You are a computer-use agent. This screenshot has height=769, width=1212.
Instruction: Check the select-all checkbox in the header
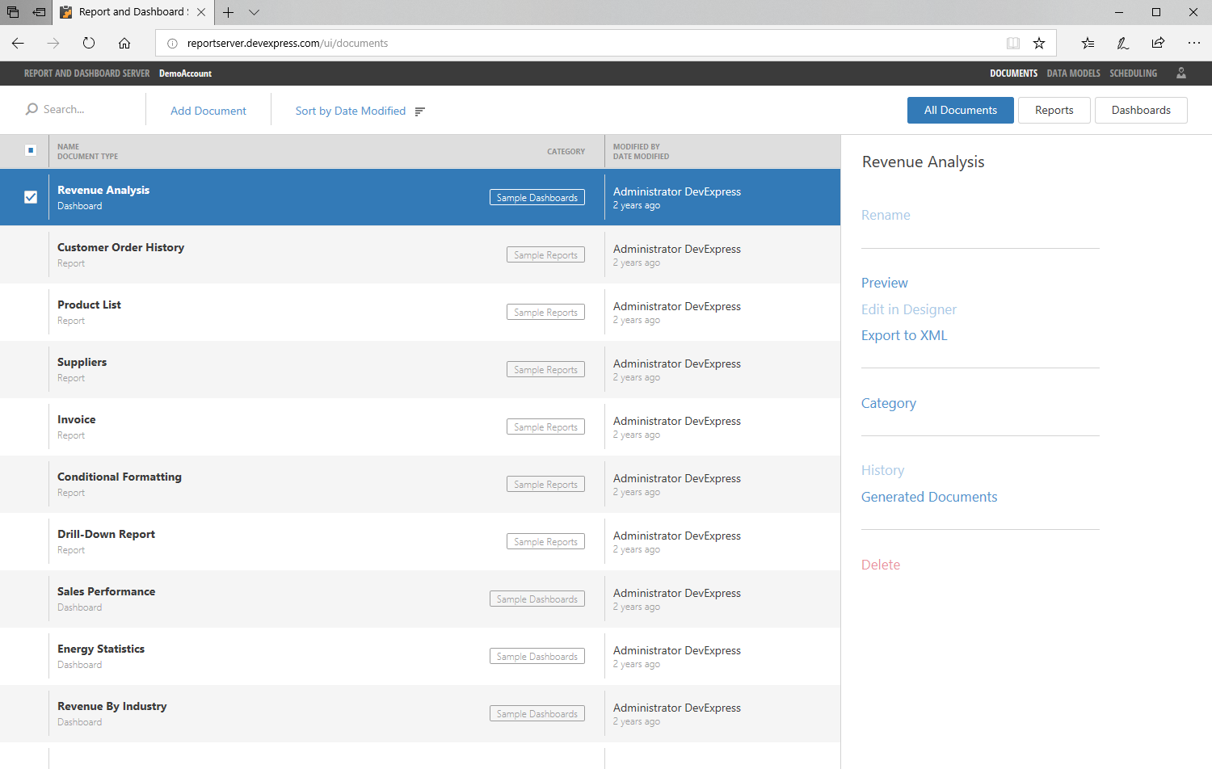click(31, 150)
